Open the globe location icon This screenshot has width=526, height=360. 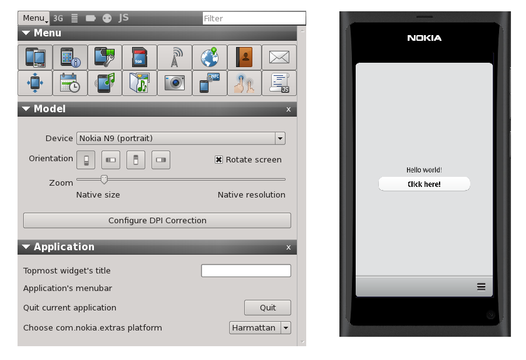pos(210,58)
